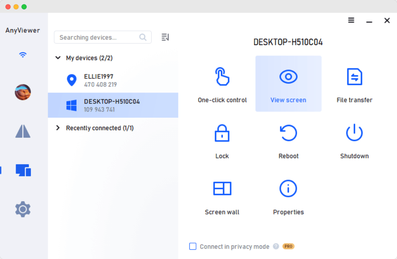Click the privacy mode help bubble
The width and height of the screenshot is (397, 259).
click(x=276, y=246)
